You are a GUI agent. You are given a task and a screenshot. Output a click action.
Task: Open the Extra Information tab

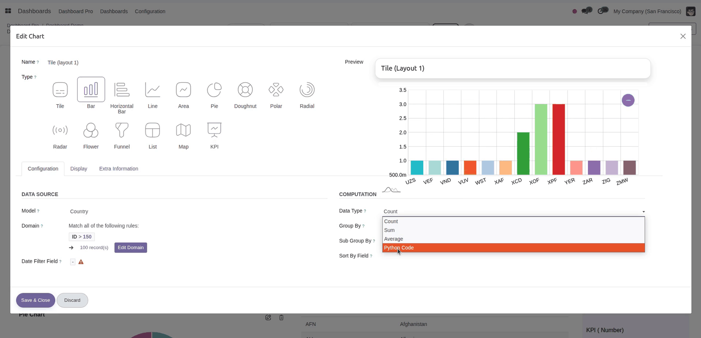(119, 169)
